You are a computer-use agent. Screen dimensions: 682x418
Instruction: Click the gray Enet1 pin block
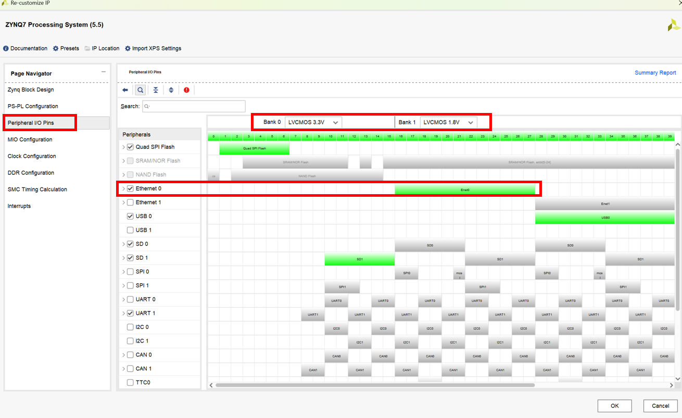[x=605, y=204]
